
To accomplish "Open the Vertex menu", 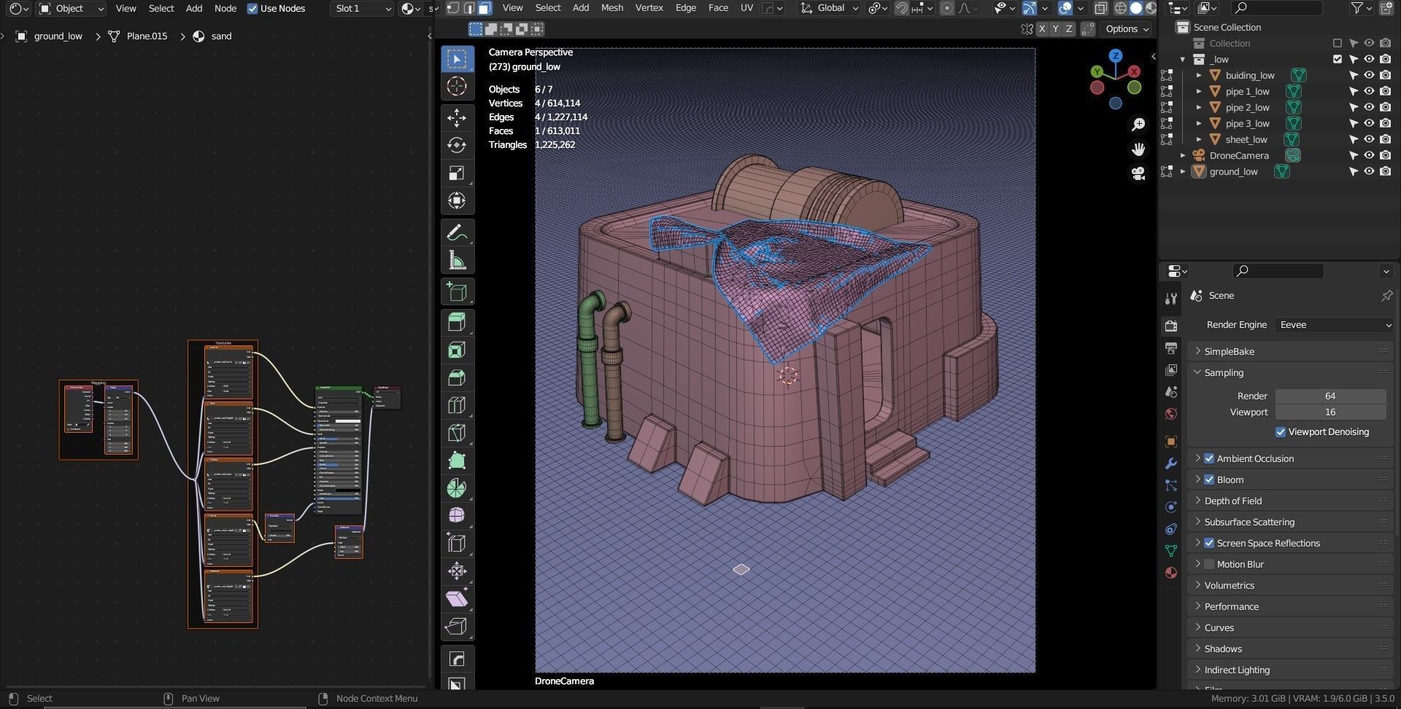I will 649,8.
